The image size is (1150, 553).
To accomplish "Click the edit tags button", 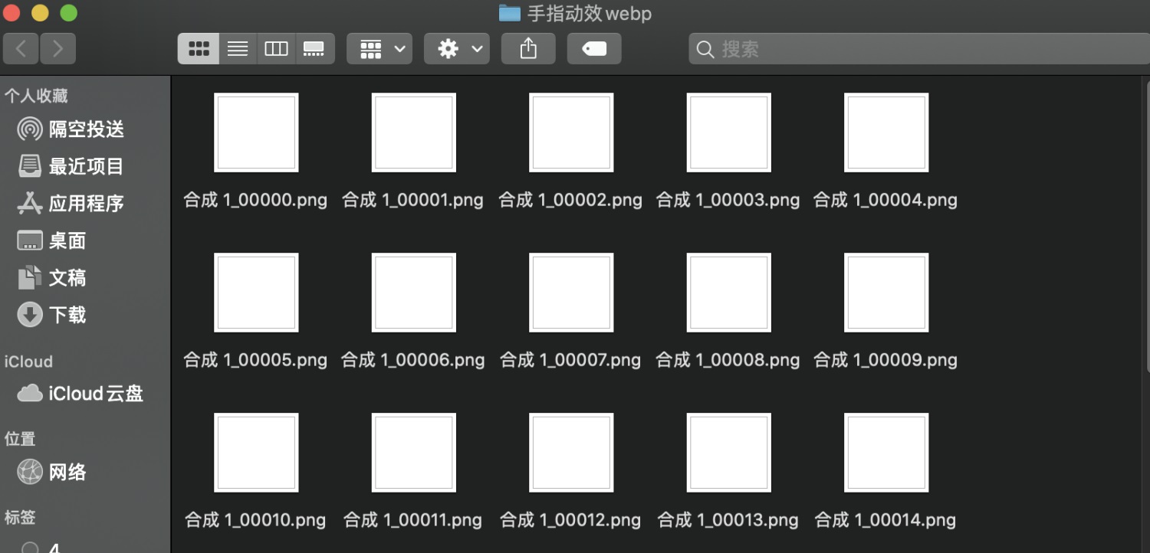I will (x=594, y=49).
